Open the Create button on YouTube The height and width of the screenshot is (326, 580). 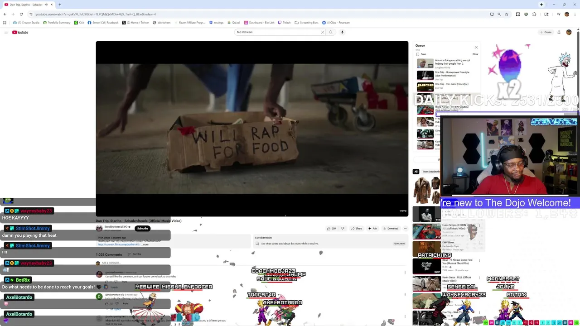(546, 32)
